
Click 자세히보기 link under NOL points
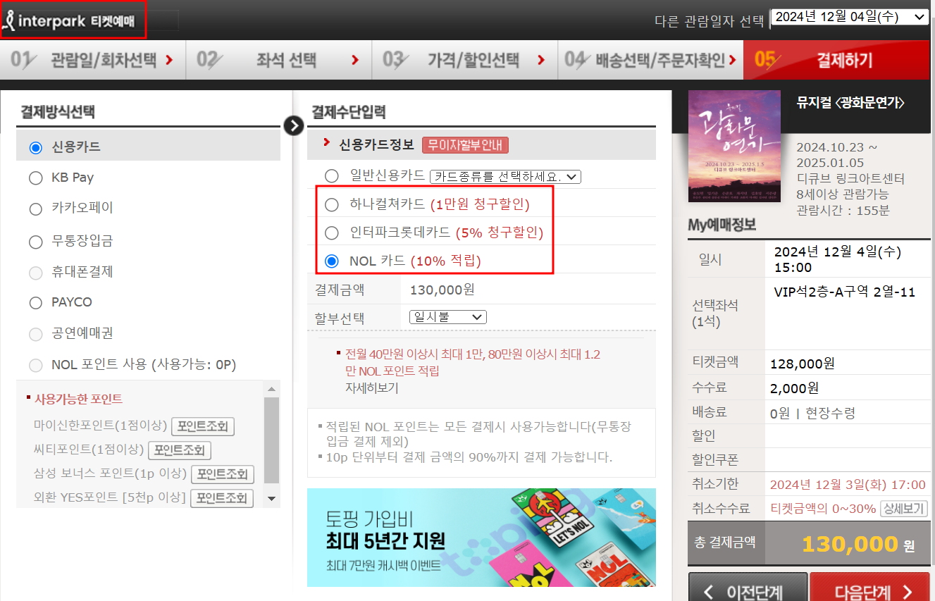pyautogui.click(x=371, y=388)
